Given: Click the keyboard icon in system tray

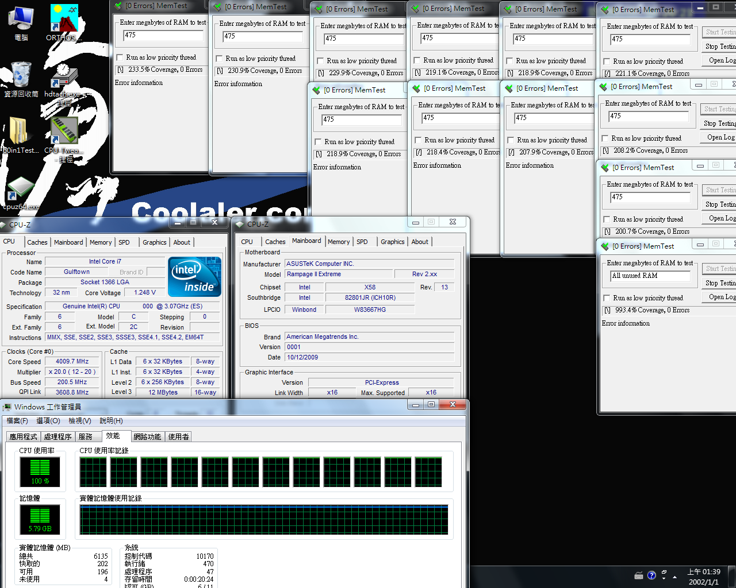Looking at the screenshot, I should tap(639, 575).
